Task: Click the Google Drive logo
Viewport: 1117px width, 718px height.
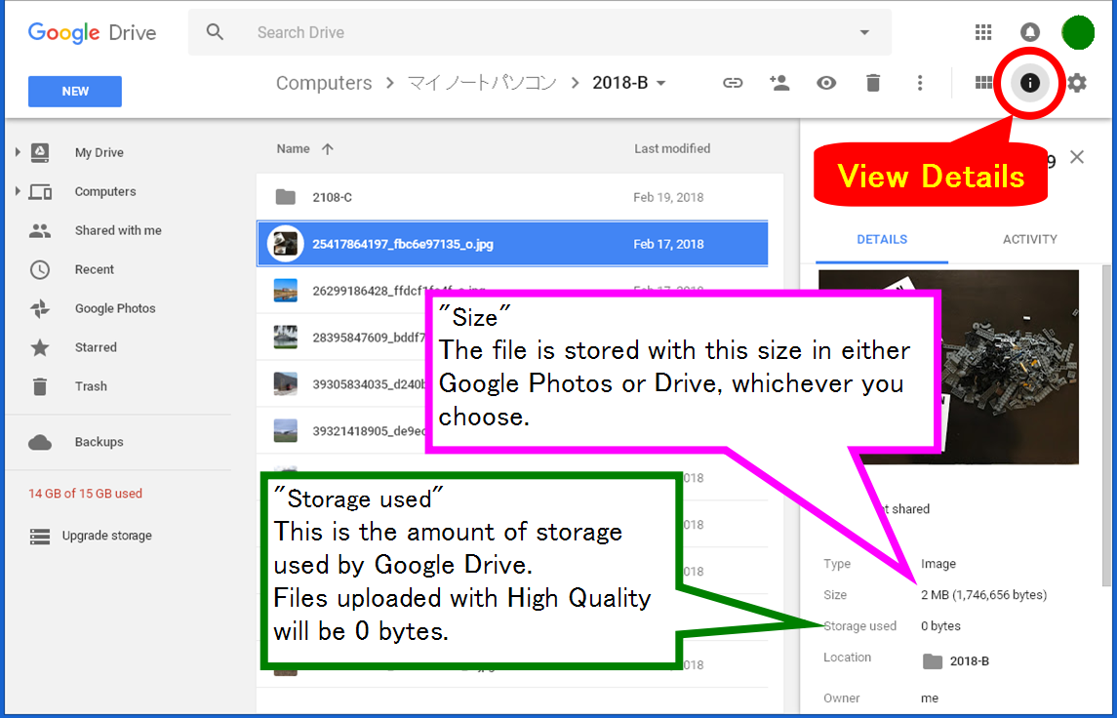Action: (x=92, y=33)
